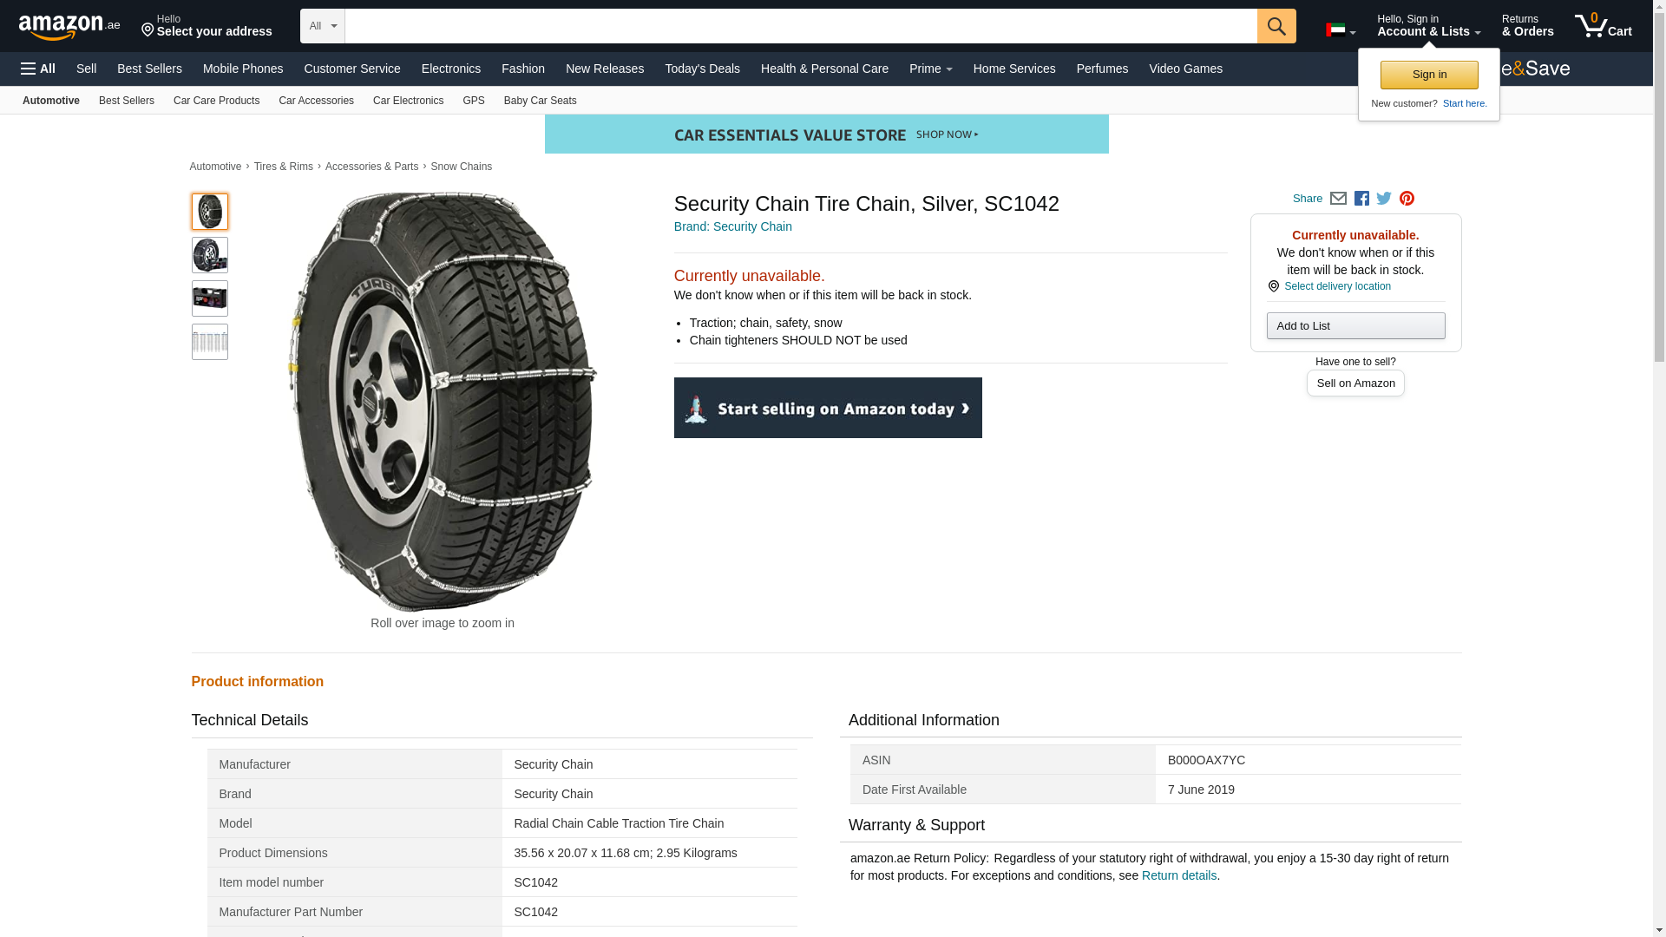Open Account & Lists dropdown
This screenshot has height=937, width=1666.
[x=1428, y=26]
